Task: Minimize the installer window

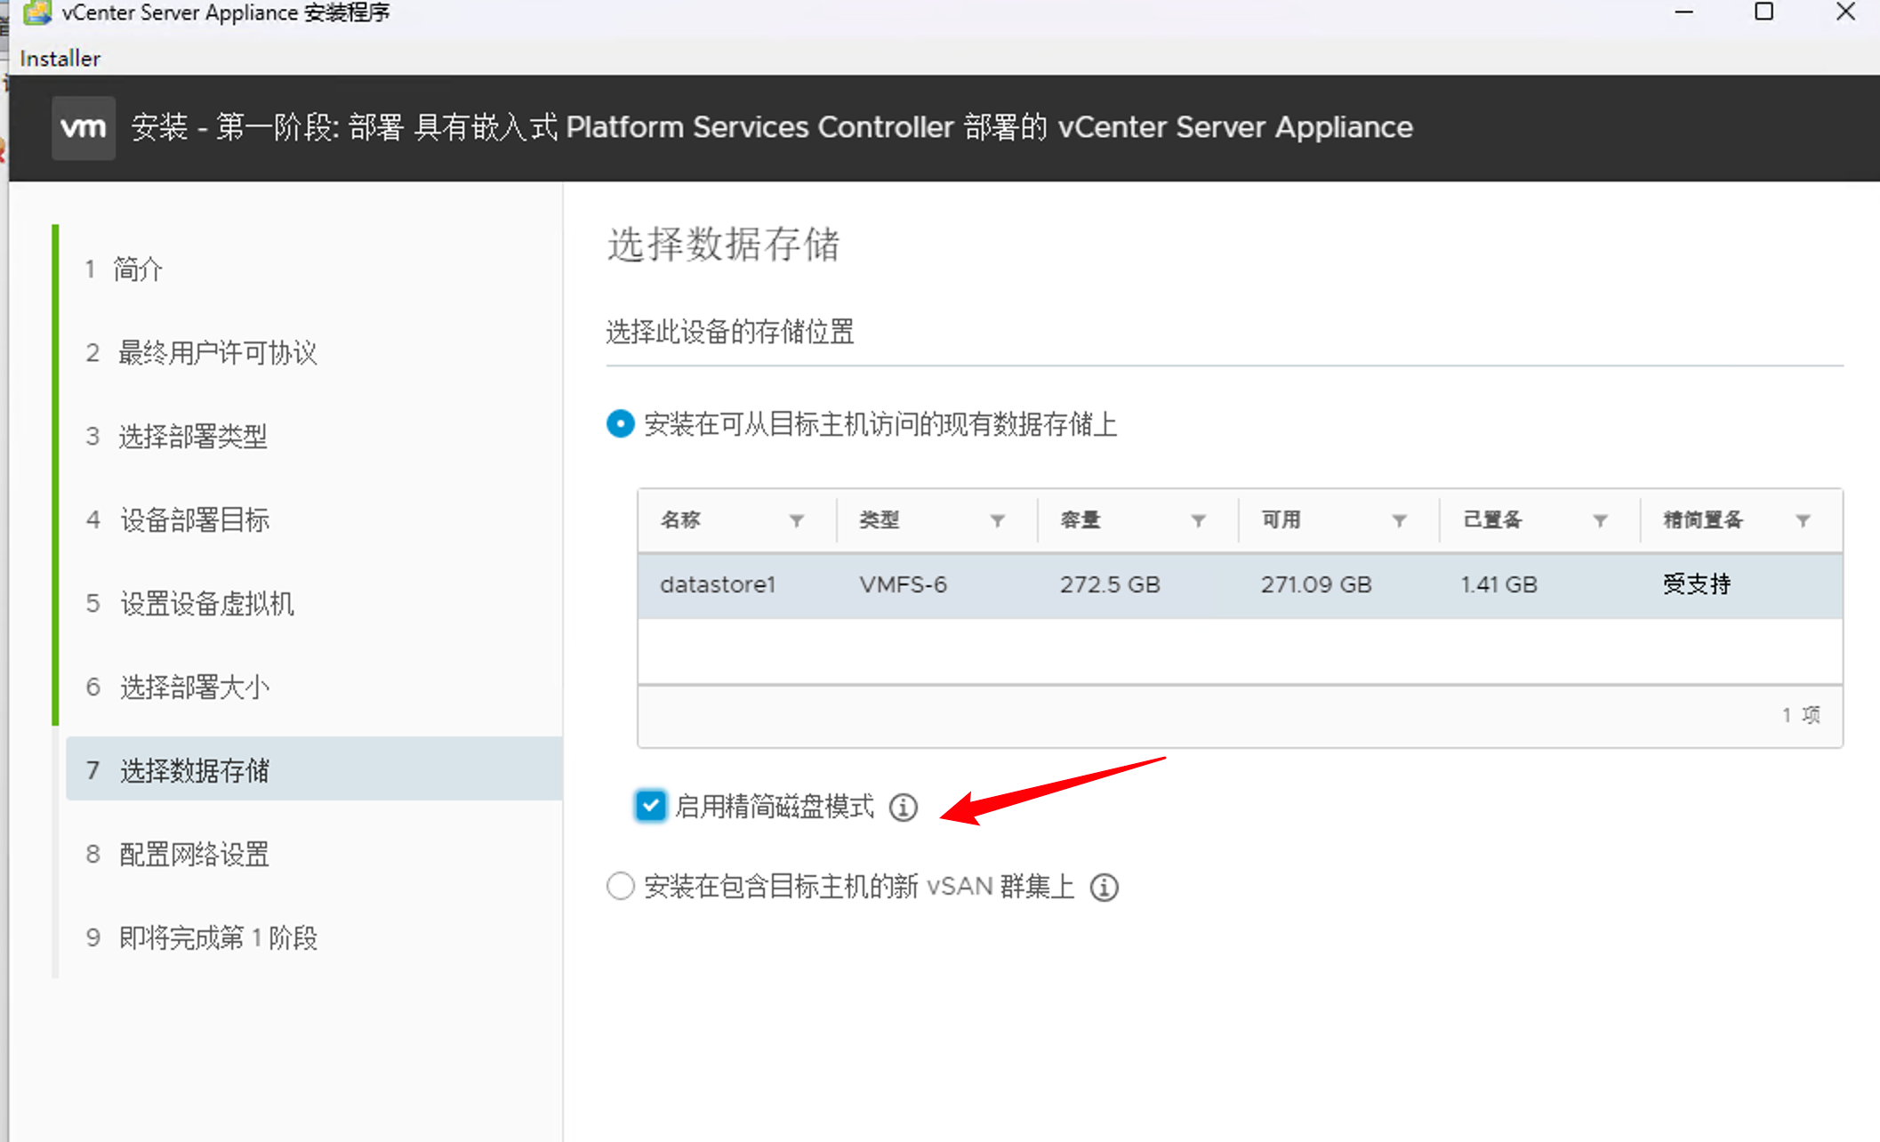Action: 1683,12
